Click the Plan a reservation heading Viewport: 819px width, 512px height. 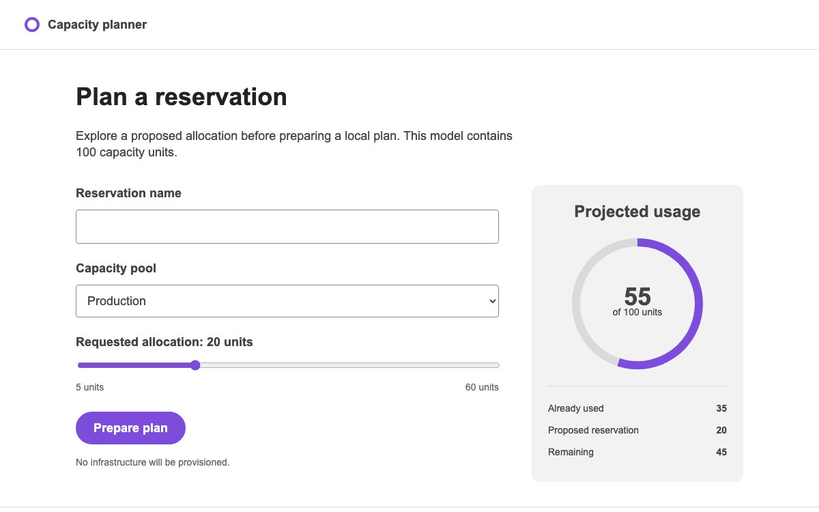(x=182, y=97)
